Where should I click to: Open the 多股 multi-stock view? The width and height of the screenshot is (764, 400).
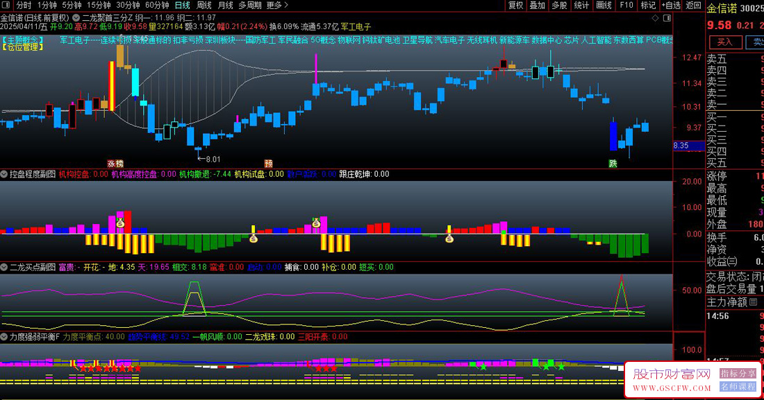point(559,6)
